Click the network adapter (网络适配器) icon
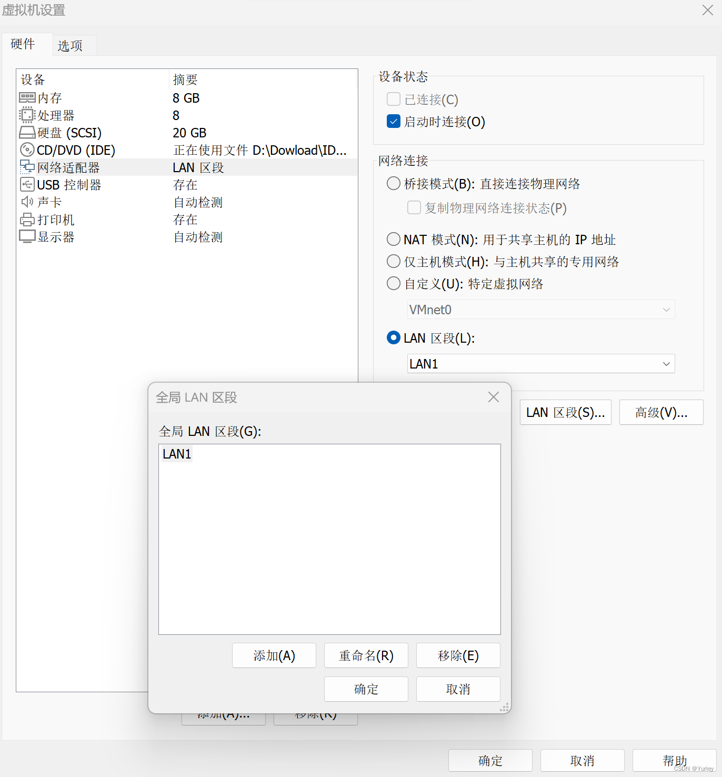This screenshot has height=777, width=722. [x=27, y=167]
